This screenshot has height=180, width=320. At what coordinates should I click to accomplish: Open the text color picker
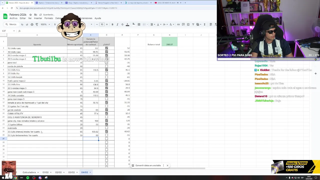(127, 24)
